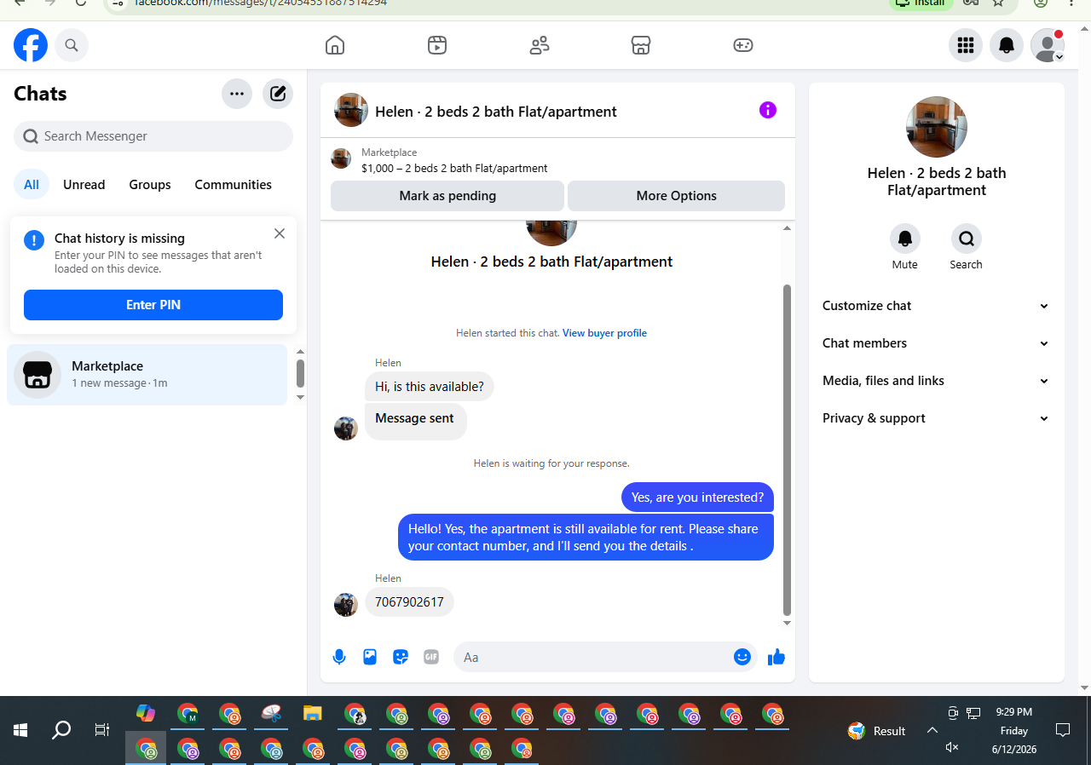
Task: Focus the Search Messenger field
Action: point(153,136)
